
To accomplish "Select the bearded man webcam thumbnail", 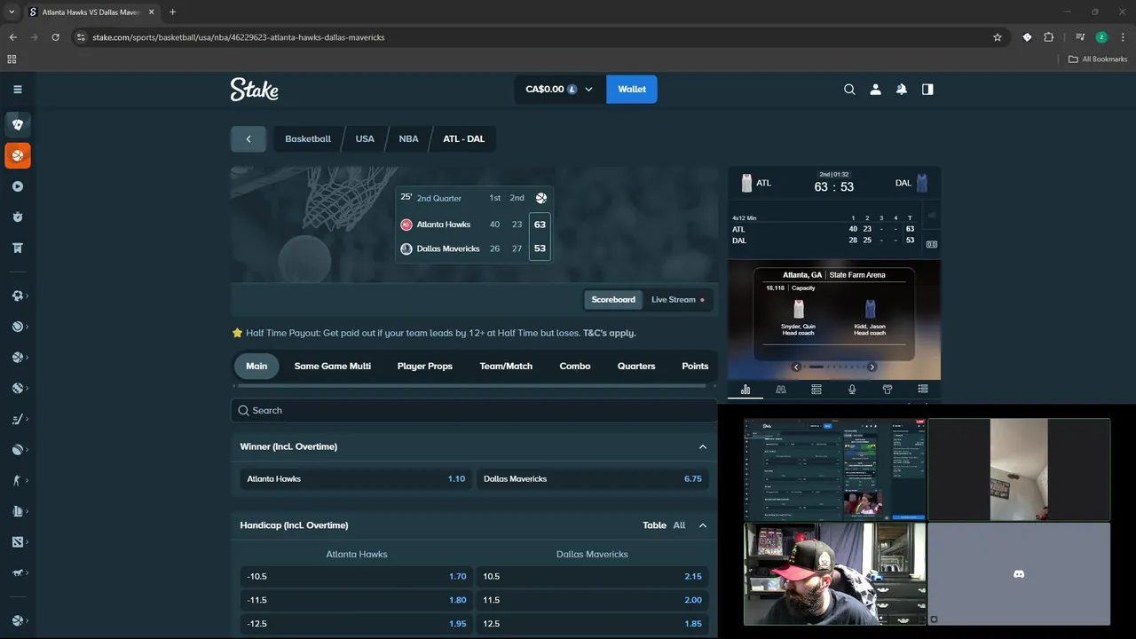I will [835, 573].
